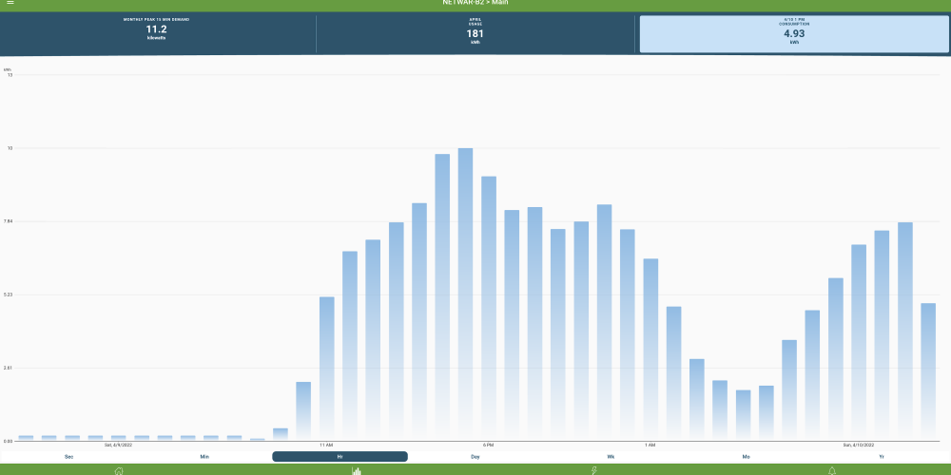The width and height of the screenshot is (951, 475).
Task: Open the hamburger menu
Action: pos(10,4)
